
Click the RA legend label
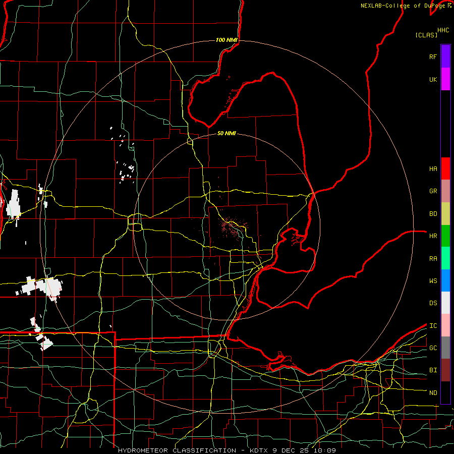click(x=433, y=259)
